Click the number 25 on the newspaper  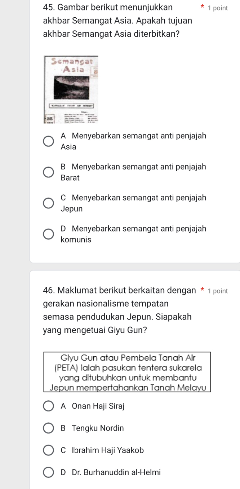coord(50,118)
